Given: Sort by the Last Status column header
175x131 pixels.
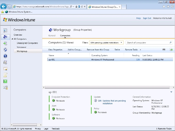Looking at the screenshot, I should 157,55.
